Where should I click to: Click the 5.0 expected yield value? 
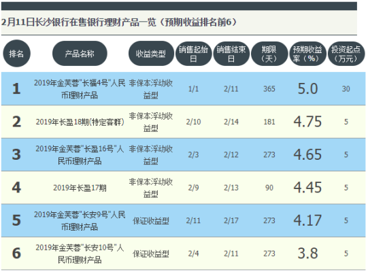click(x=307, y=89)
